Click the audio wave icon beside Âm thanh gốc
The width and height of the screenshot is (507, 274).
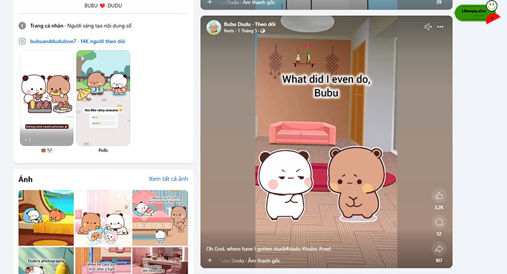(x=210, y=261)
